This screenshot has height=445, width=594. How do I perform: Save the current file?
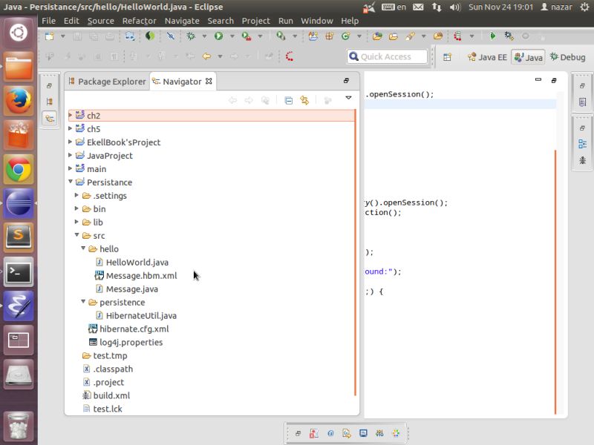coord(76,36)
